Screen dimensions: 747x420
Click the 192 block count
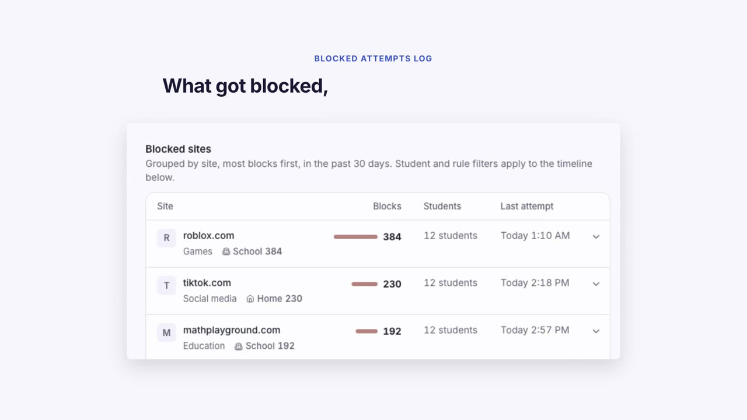pyautogui.click(x=392, y=331)
